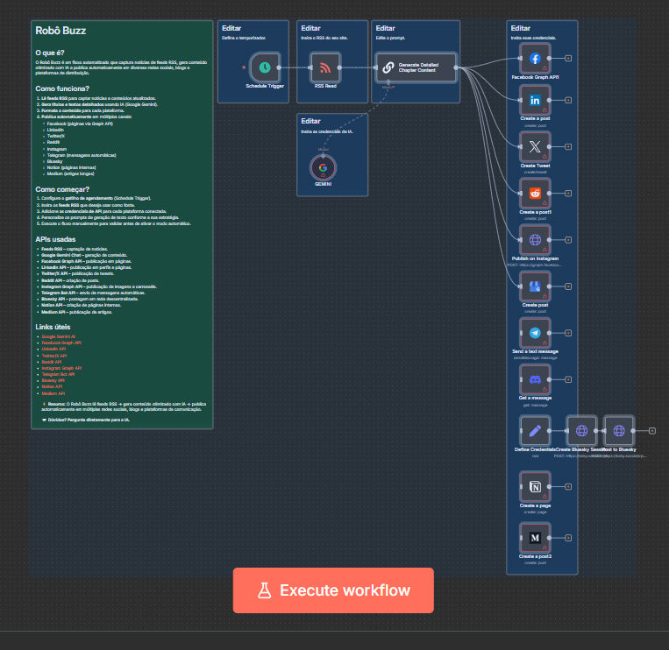The height and width of the screenshot is (650, 669).
Task: Select the Discord Get a message node
Action: coord(535,379)
